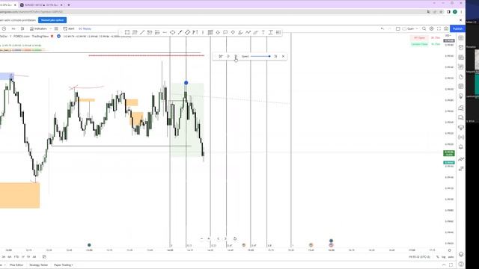Click the economic event marker above the 15:00 label
Screen dimensions: 479x269
pyautogui.click(x=243, y=245)
